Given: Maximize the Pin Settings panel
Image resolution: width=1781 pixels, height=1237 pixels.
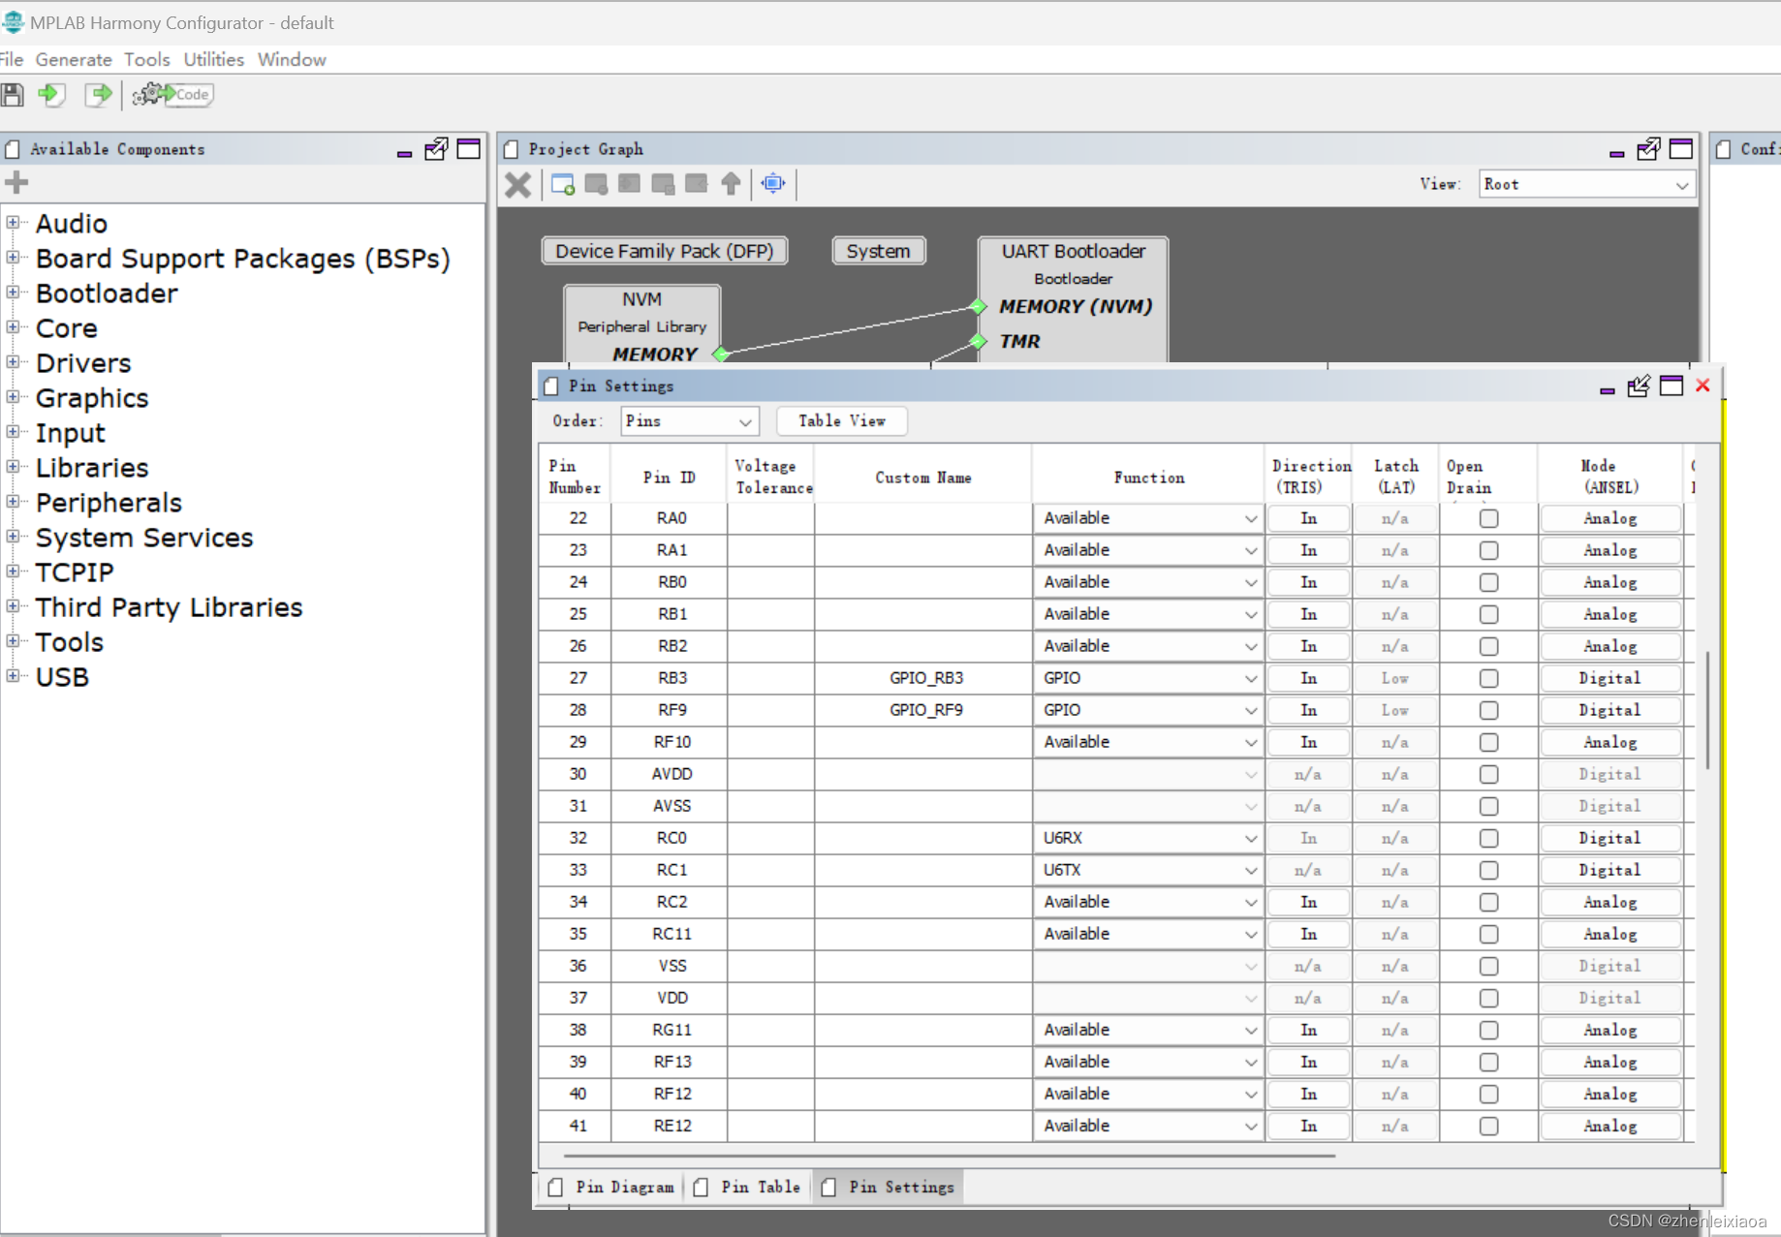Looking at the screenshot, I should click(1672, 387).
